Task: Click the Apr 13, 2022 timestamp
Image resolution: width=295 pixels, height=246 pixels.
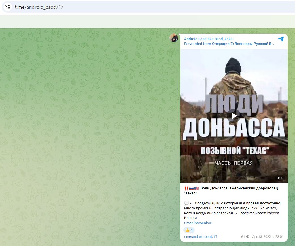Action: coord(268,237)
